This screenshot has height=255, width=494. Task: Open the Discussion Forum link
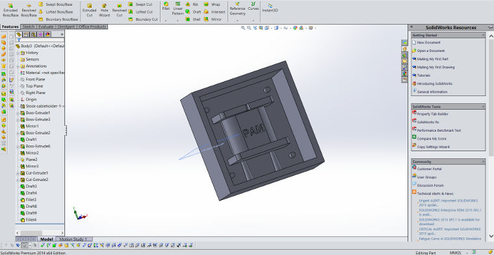[x=430, y=186]
